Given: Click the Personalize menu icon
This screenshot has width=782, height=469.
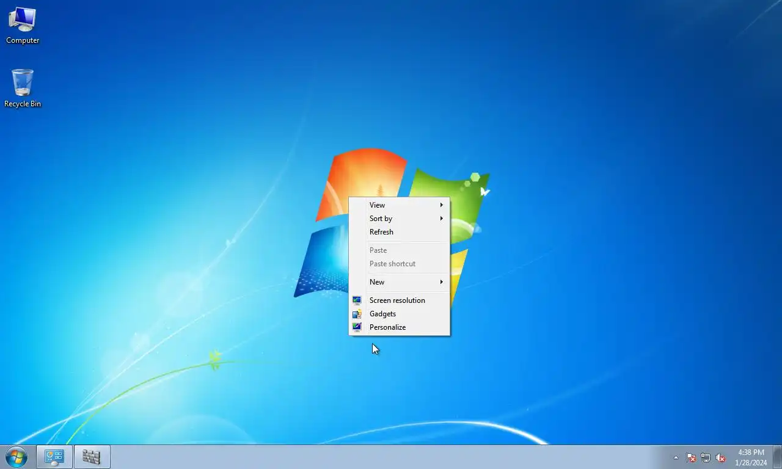Looking at the screenshot, I should (357, 327).
